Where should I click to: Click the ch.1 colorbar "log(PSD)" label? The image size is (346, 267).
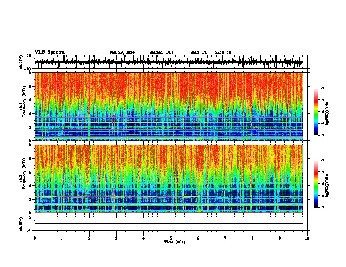pos(327,113)
